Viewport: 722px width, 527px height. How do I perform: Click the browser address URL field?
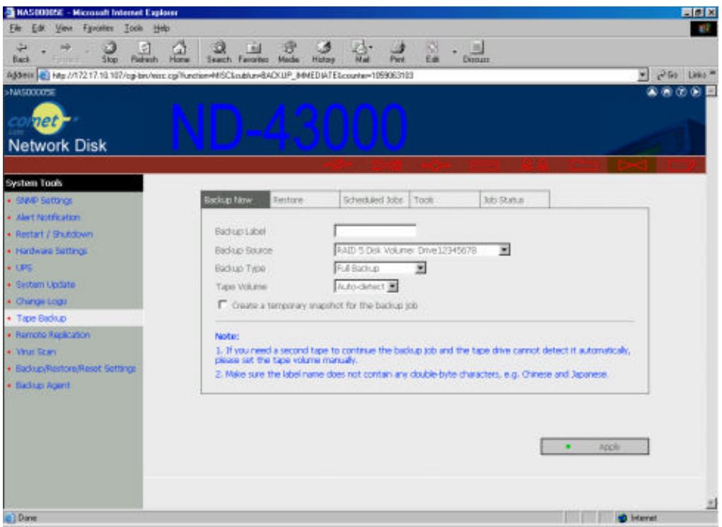(343, 75)
